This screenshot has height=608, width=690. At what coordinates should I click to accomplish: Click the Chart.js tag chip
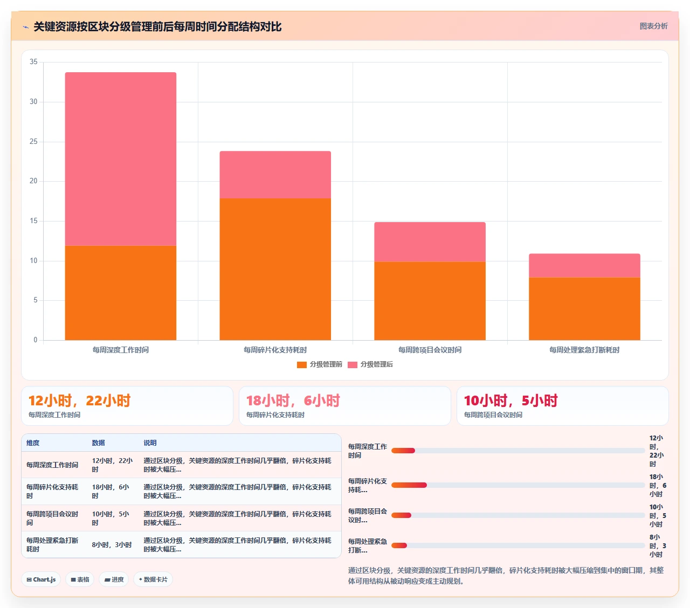click(x=42, y=579)
